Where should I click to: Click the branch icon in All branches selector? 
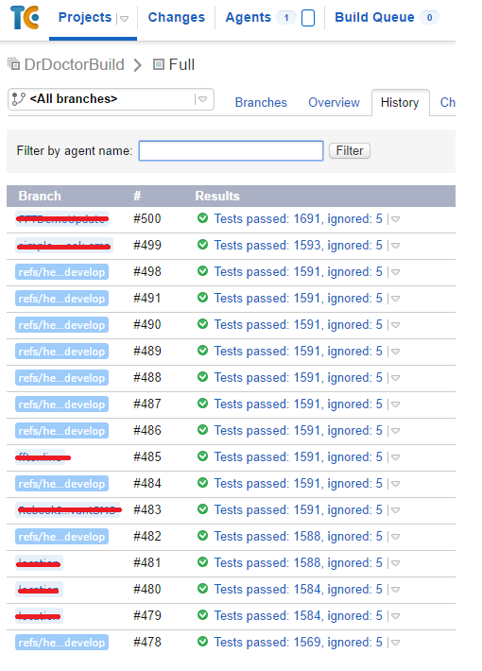[18, 99]
